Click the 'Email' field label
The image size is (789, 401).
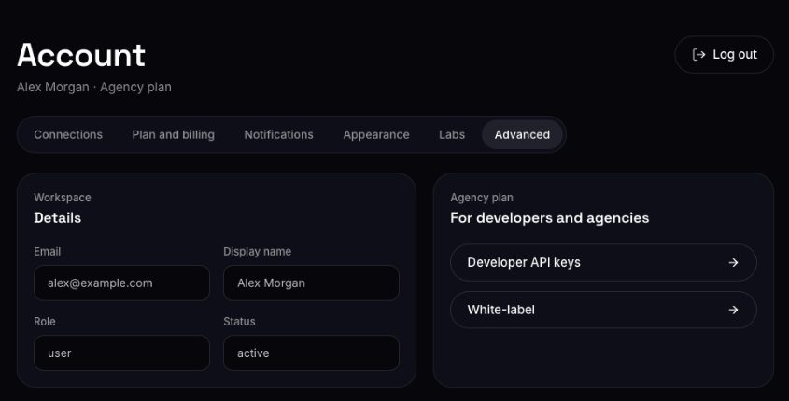tap(48, 251)
